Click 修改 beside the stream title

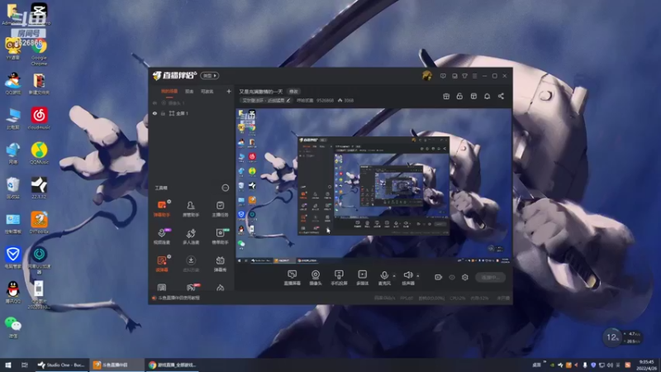click(293, 92)
